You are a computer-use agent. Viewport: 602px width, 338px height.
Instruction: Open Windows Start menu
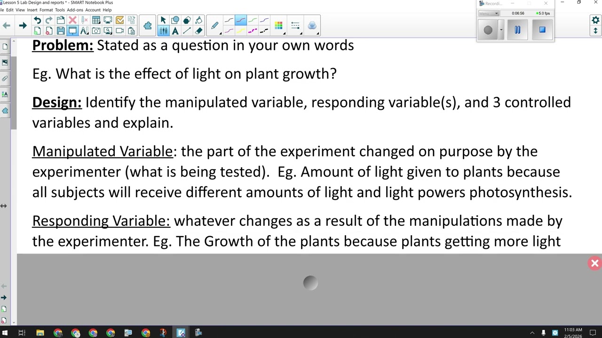coord(5,333)
